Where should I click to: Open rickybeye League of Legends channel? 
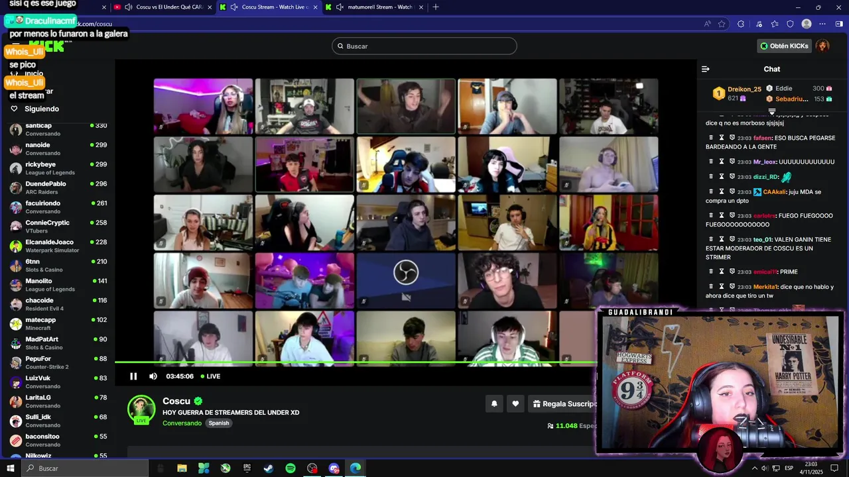click(58, 168)
